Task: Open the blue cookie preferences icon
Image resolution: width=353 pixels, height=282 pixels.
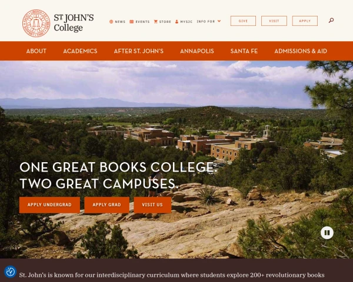Action: (x=11, y=271)
